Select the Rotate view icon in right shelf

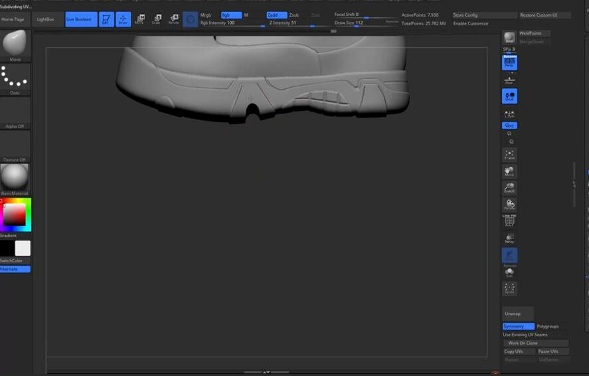click(x=509, y=205)
